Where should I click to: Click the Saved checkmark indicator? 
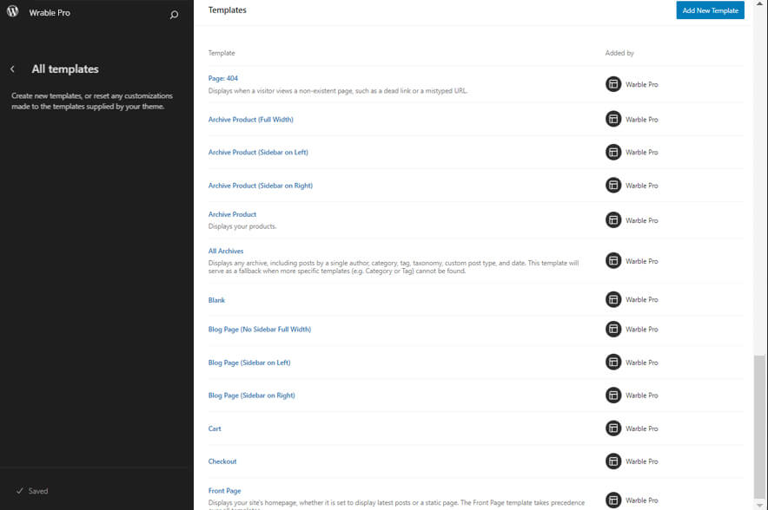(21, 491)
